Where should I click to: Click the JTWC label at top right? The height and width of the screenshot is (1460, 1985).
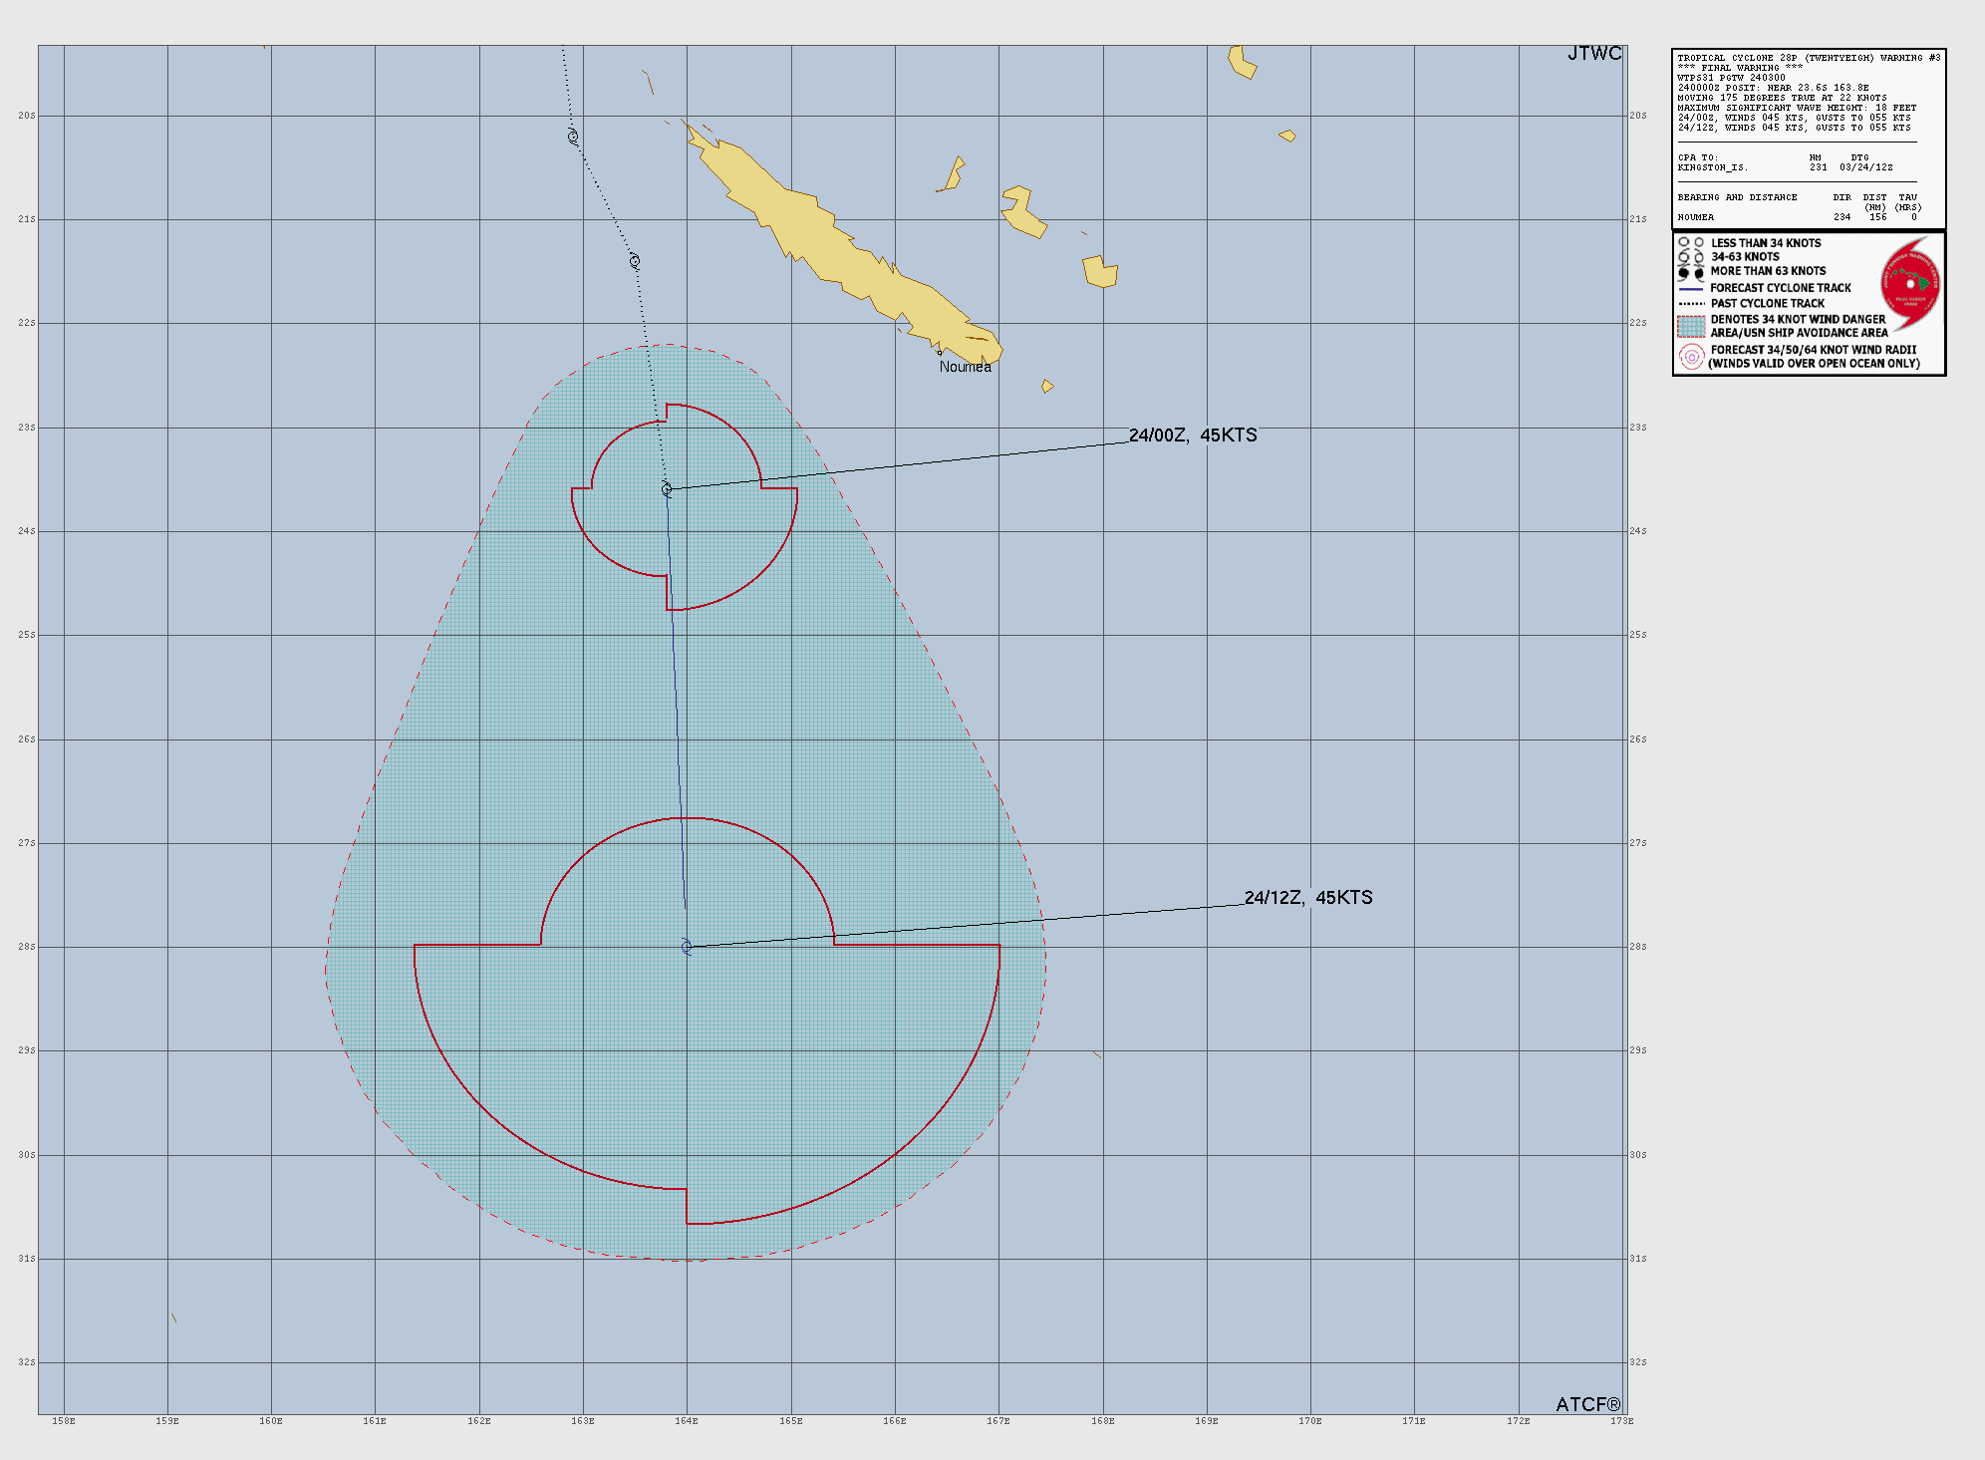click(x=1593, y=54)
